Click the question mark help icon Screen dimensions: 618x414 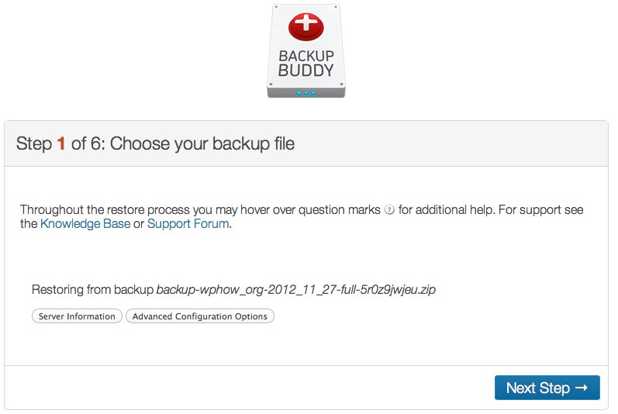coord(389,209)
